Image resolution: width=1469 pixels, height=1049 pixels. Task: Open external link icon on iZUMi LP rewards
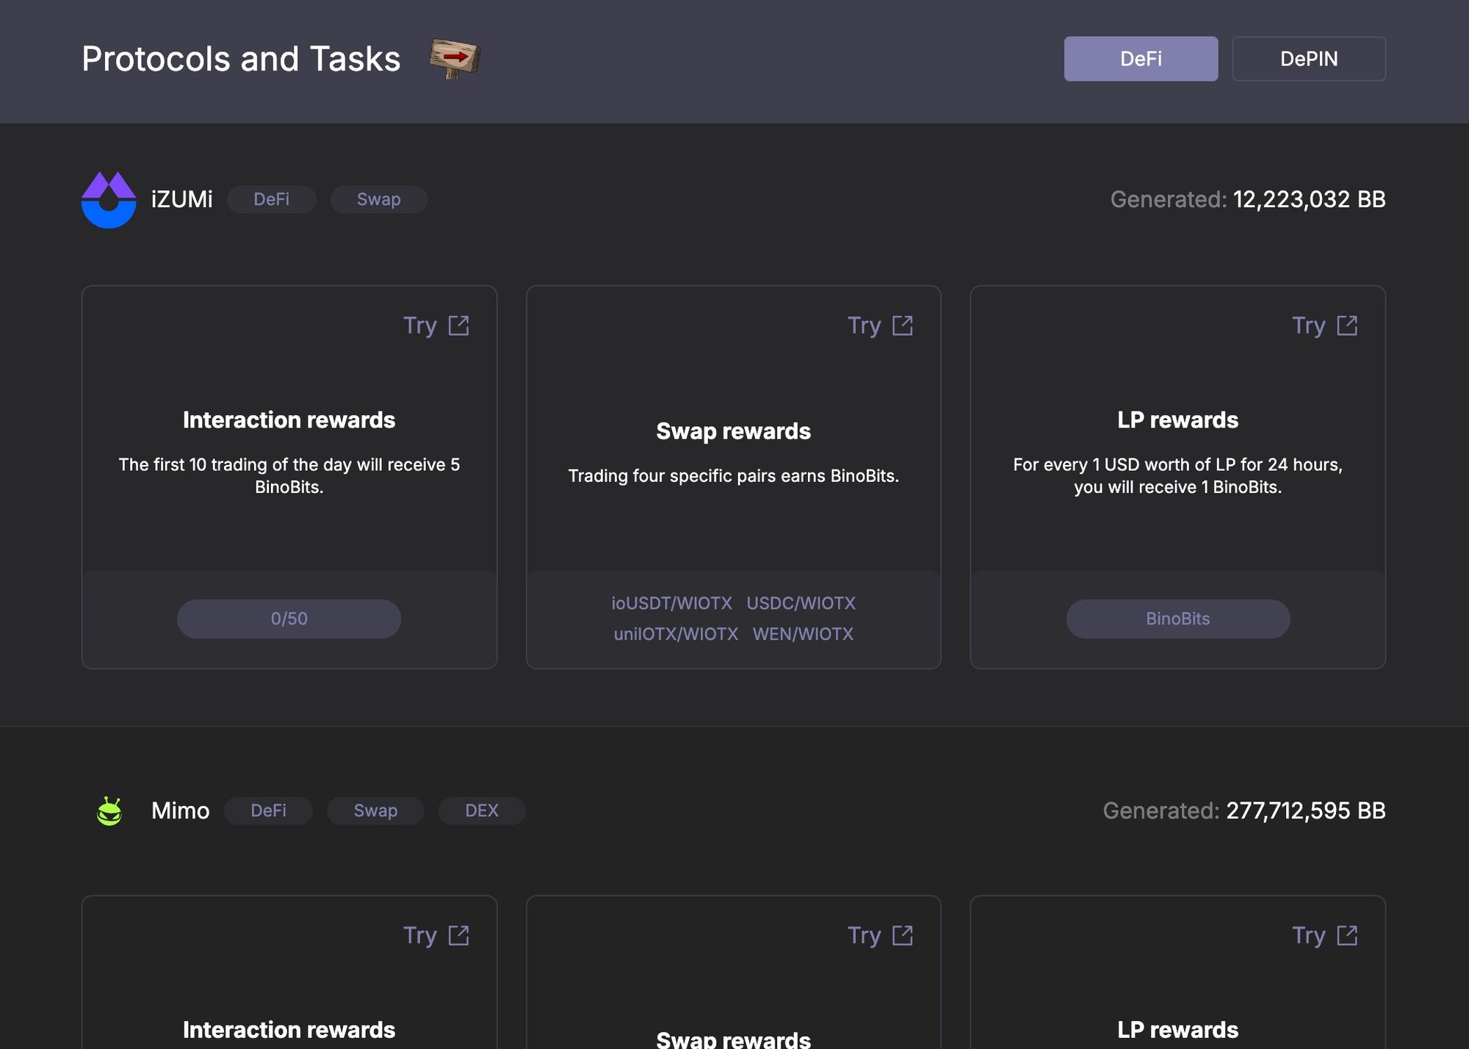1347,325
